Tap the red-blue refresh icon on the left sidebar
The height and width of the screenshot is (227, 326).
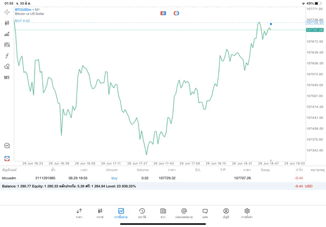tap(7, 158)
